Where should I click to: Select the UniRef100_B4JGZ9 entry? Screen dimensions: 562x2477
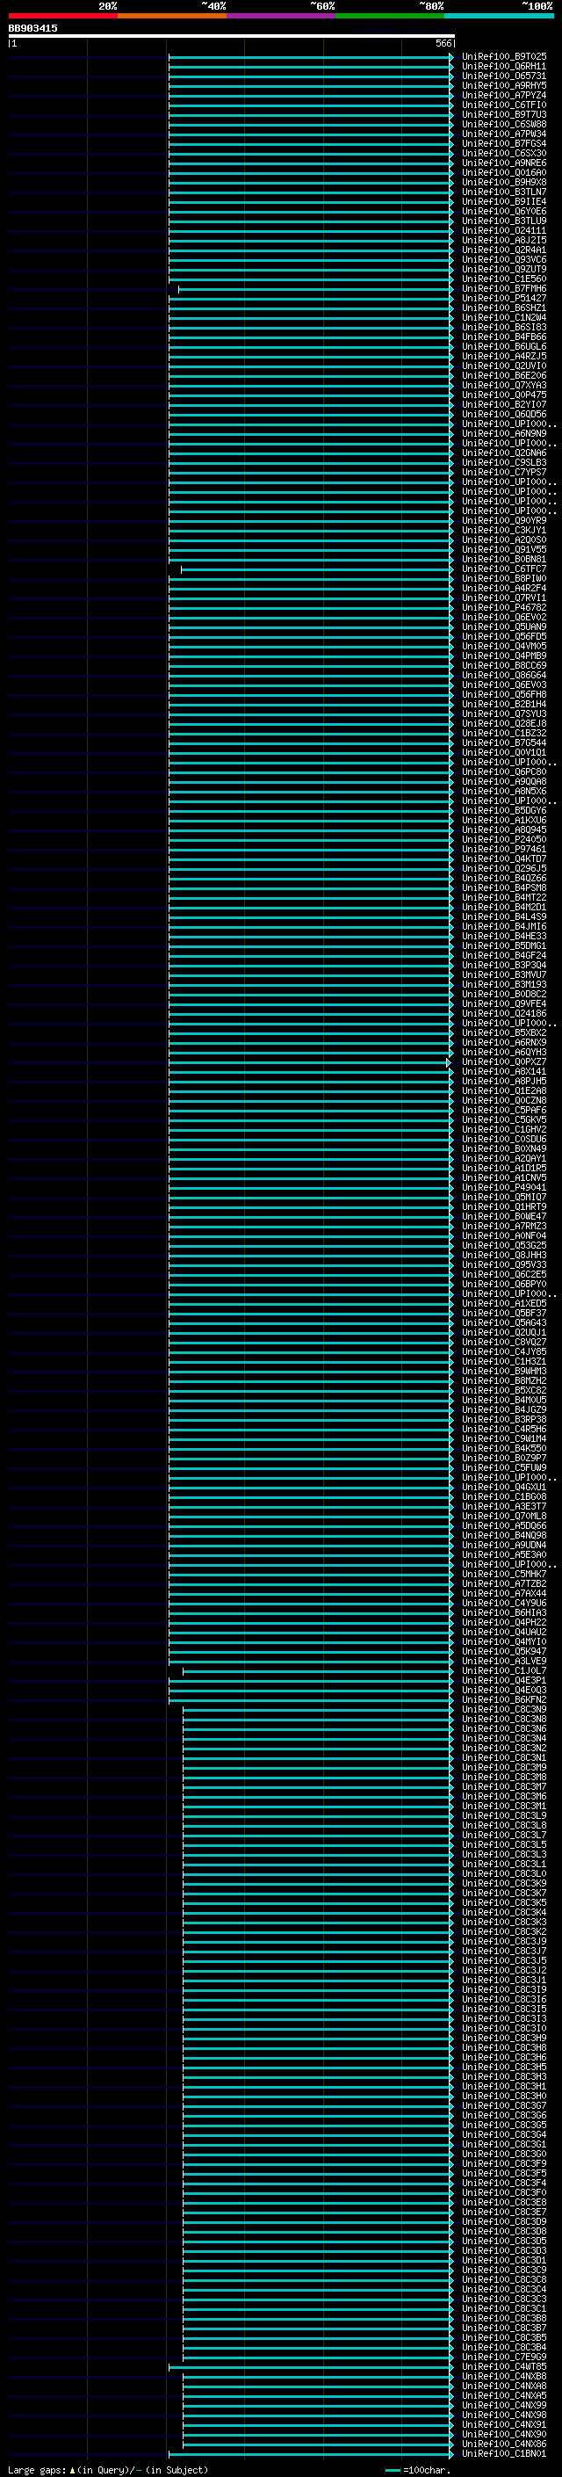503,1409
